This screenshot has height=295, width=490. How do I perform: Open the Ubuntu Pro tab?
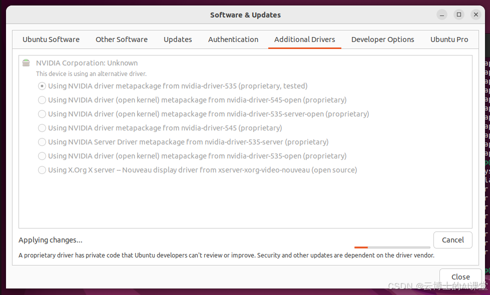[x=449, y=39]
